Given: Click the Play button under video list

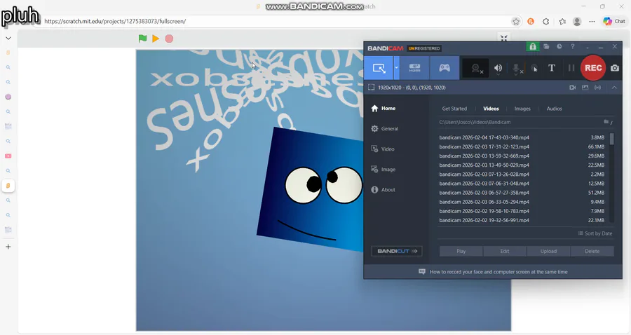Looking at the screenshot, I should 461,252.
